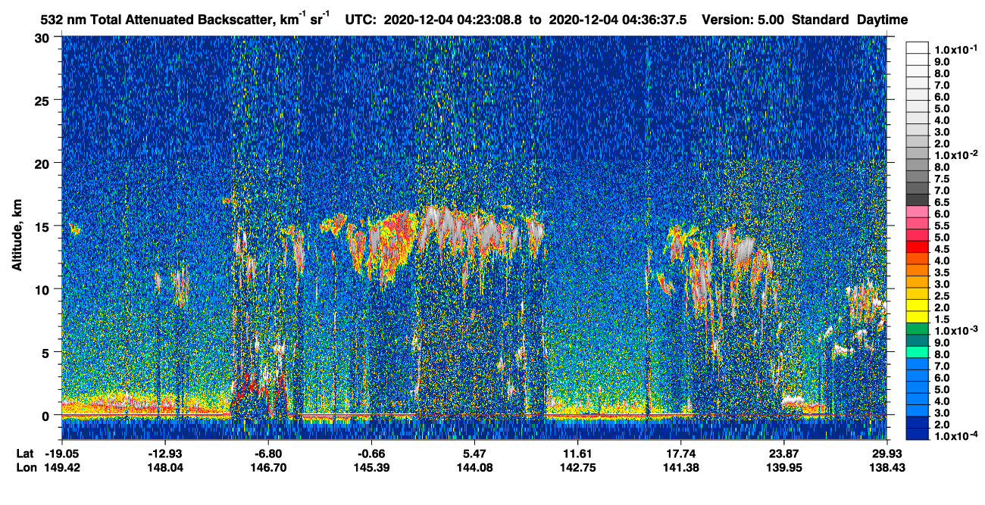Click the white swatch at the colorbar top
The height and width of the screenshot is (505, 985).
click(x=918, y=46)
